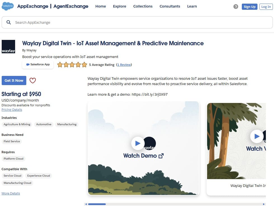
Task: Open the 1 Review link
Action: (124, 65)
